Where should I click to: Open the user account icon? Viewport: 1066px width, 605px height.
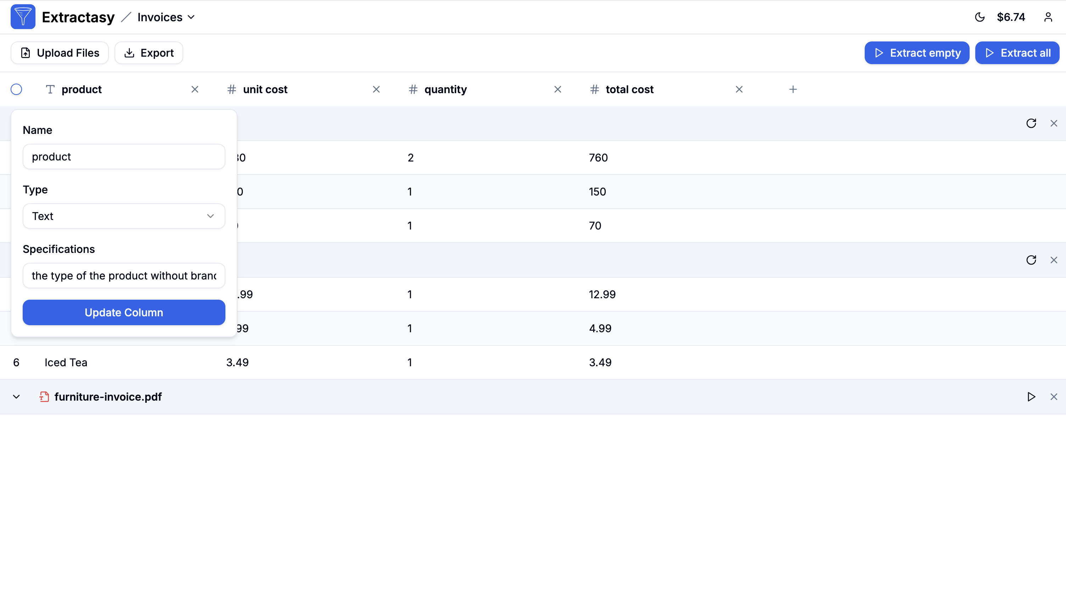(1048, 17)
